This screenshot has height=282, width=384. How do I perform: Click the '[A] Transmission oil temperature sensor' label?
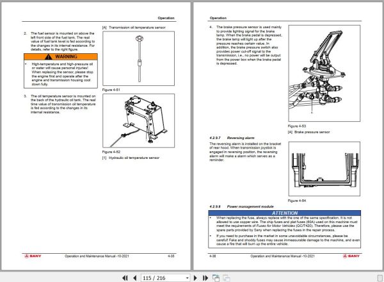click(x=134, y=28)
